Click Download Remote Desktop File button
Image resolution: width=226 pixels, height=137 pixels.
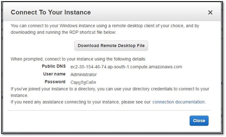[111, 45]
